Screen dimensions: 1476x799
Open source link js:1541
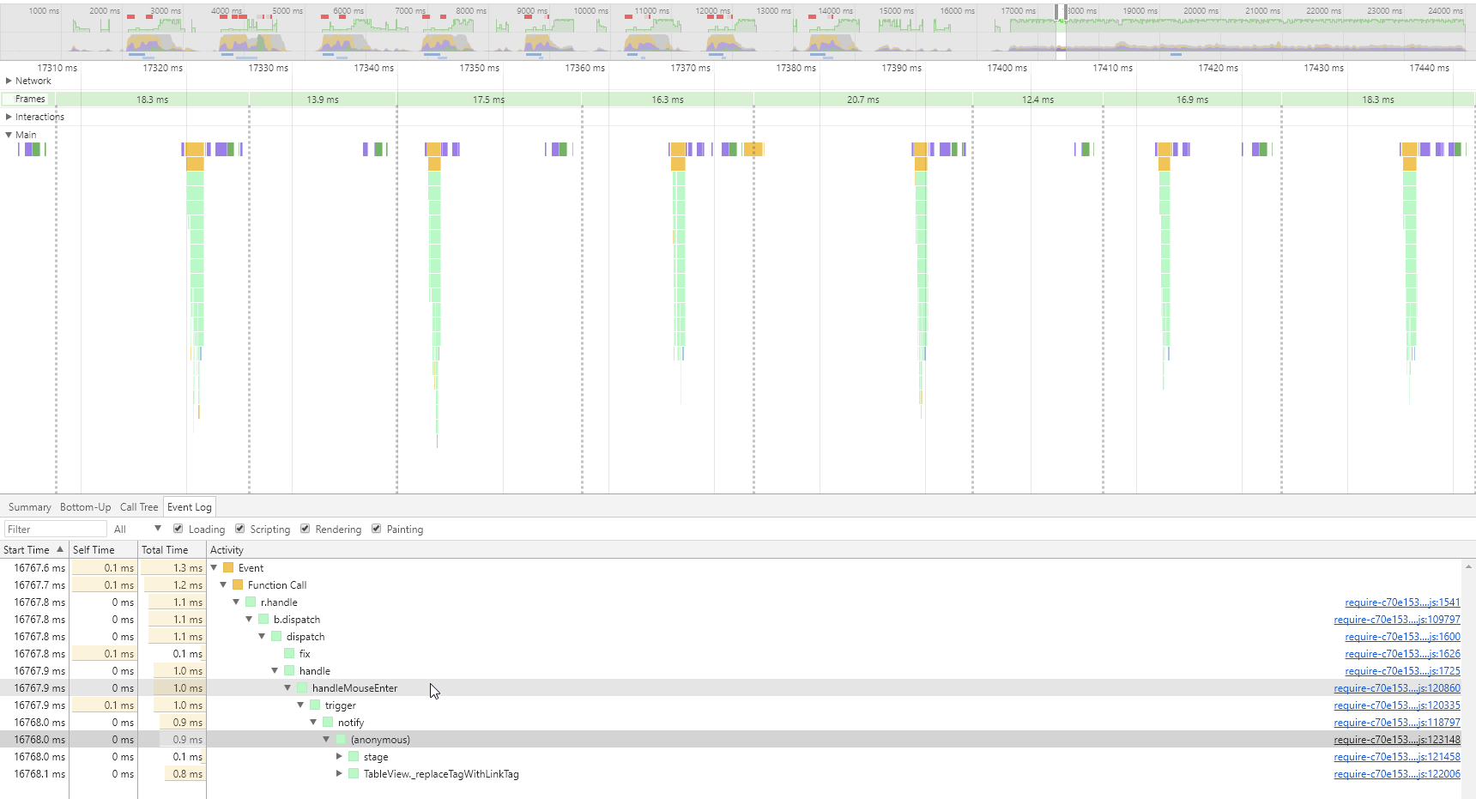1402,602
